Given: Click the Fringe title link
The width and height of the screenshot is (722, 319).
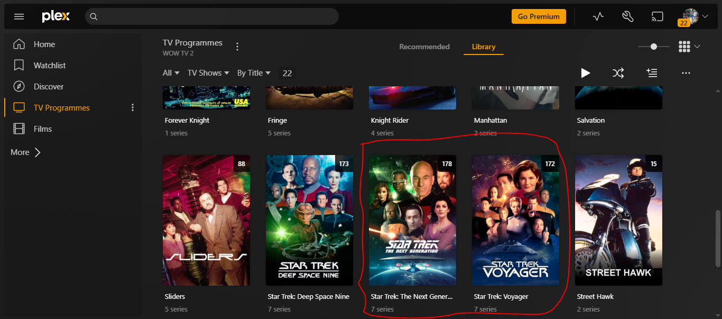Looking at the screenshot, I should [277, 120].
